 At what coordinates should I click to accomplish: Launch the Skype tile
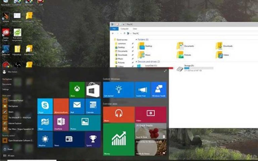click(x=45, y=106)
